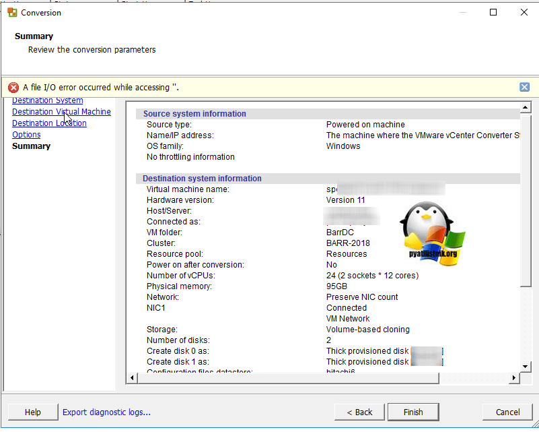539x432 pixels.
Task: Click the vertical scrollbar down arrow
Action: pyautogui.click(x=526, y=366)
